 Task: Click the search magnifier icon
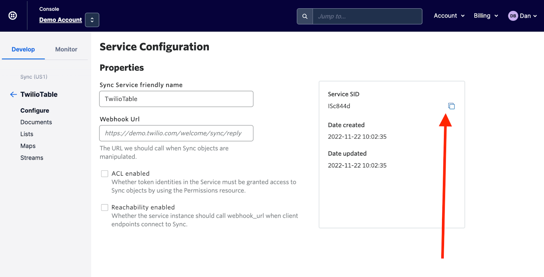coord(305,16)
